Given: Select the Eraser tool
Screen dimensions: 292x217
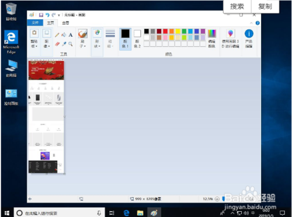Looking at the screenshot, I should coord(57,44).
